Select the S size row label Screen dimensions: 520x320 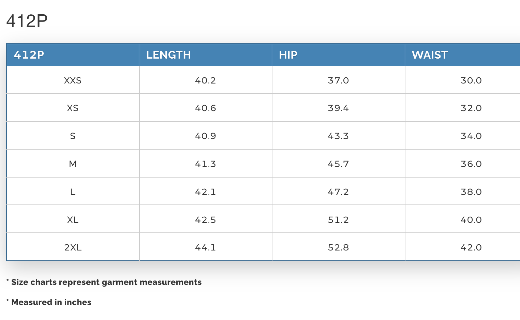coord(73,136)
